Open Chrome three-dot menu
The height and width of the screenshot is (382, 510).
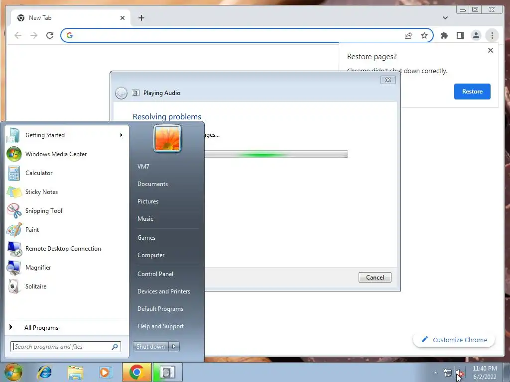[x=492, y=35]
